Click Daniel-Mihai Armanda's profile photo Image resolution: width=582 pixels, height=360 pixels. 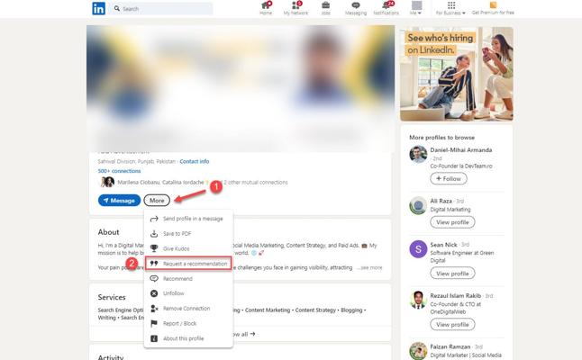[x=418, y=154]
